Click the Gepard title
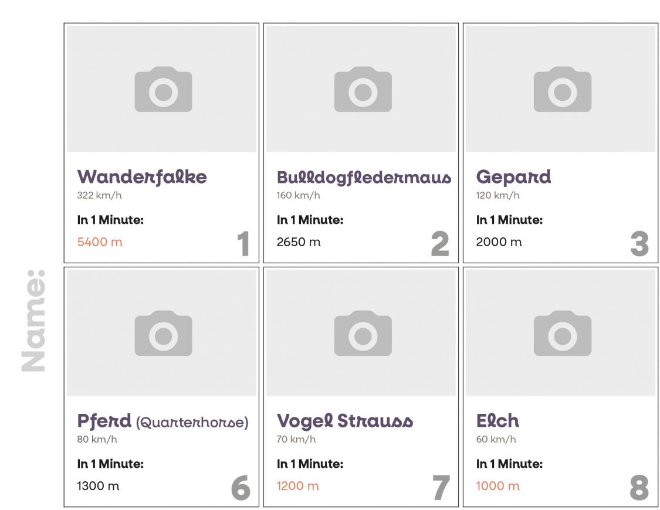 click(513, 176)
